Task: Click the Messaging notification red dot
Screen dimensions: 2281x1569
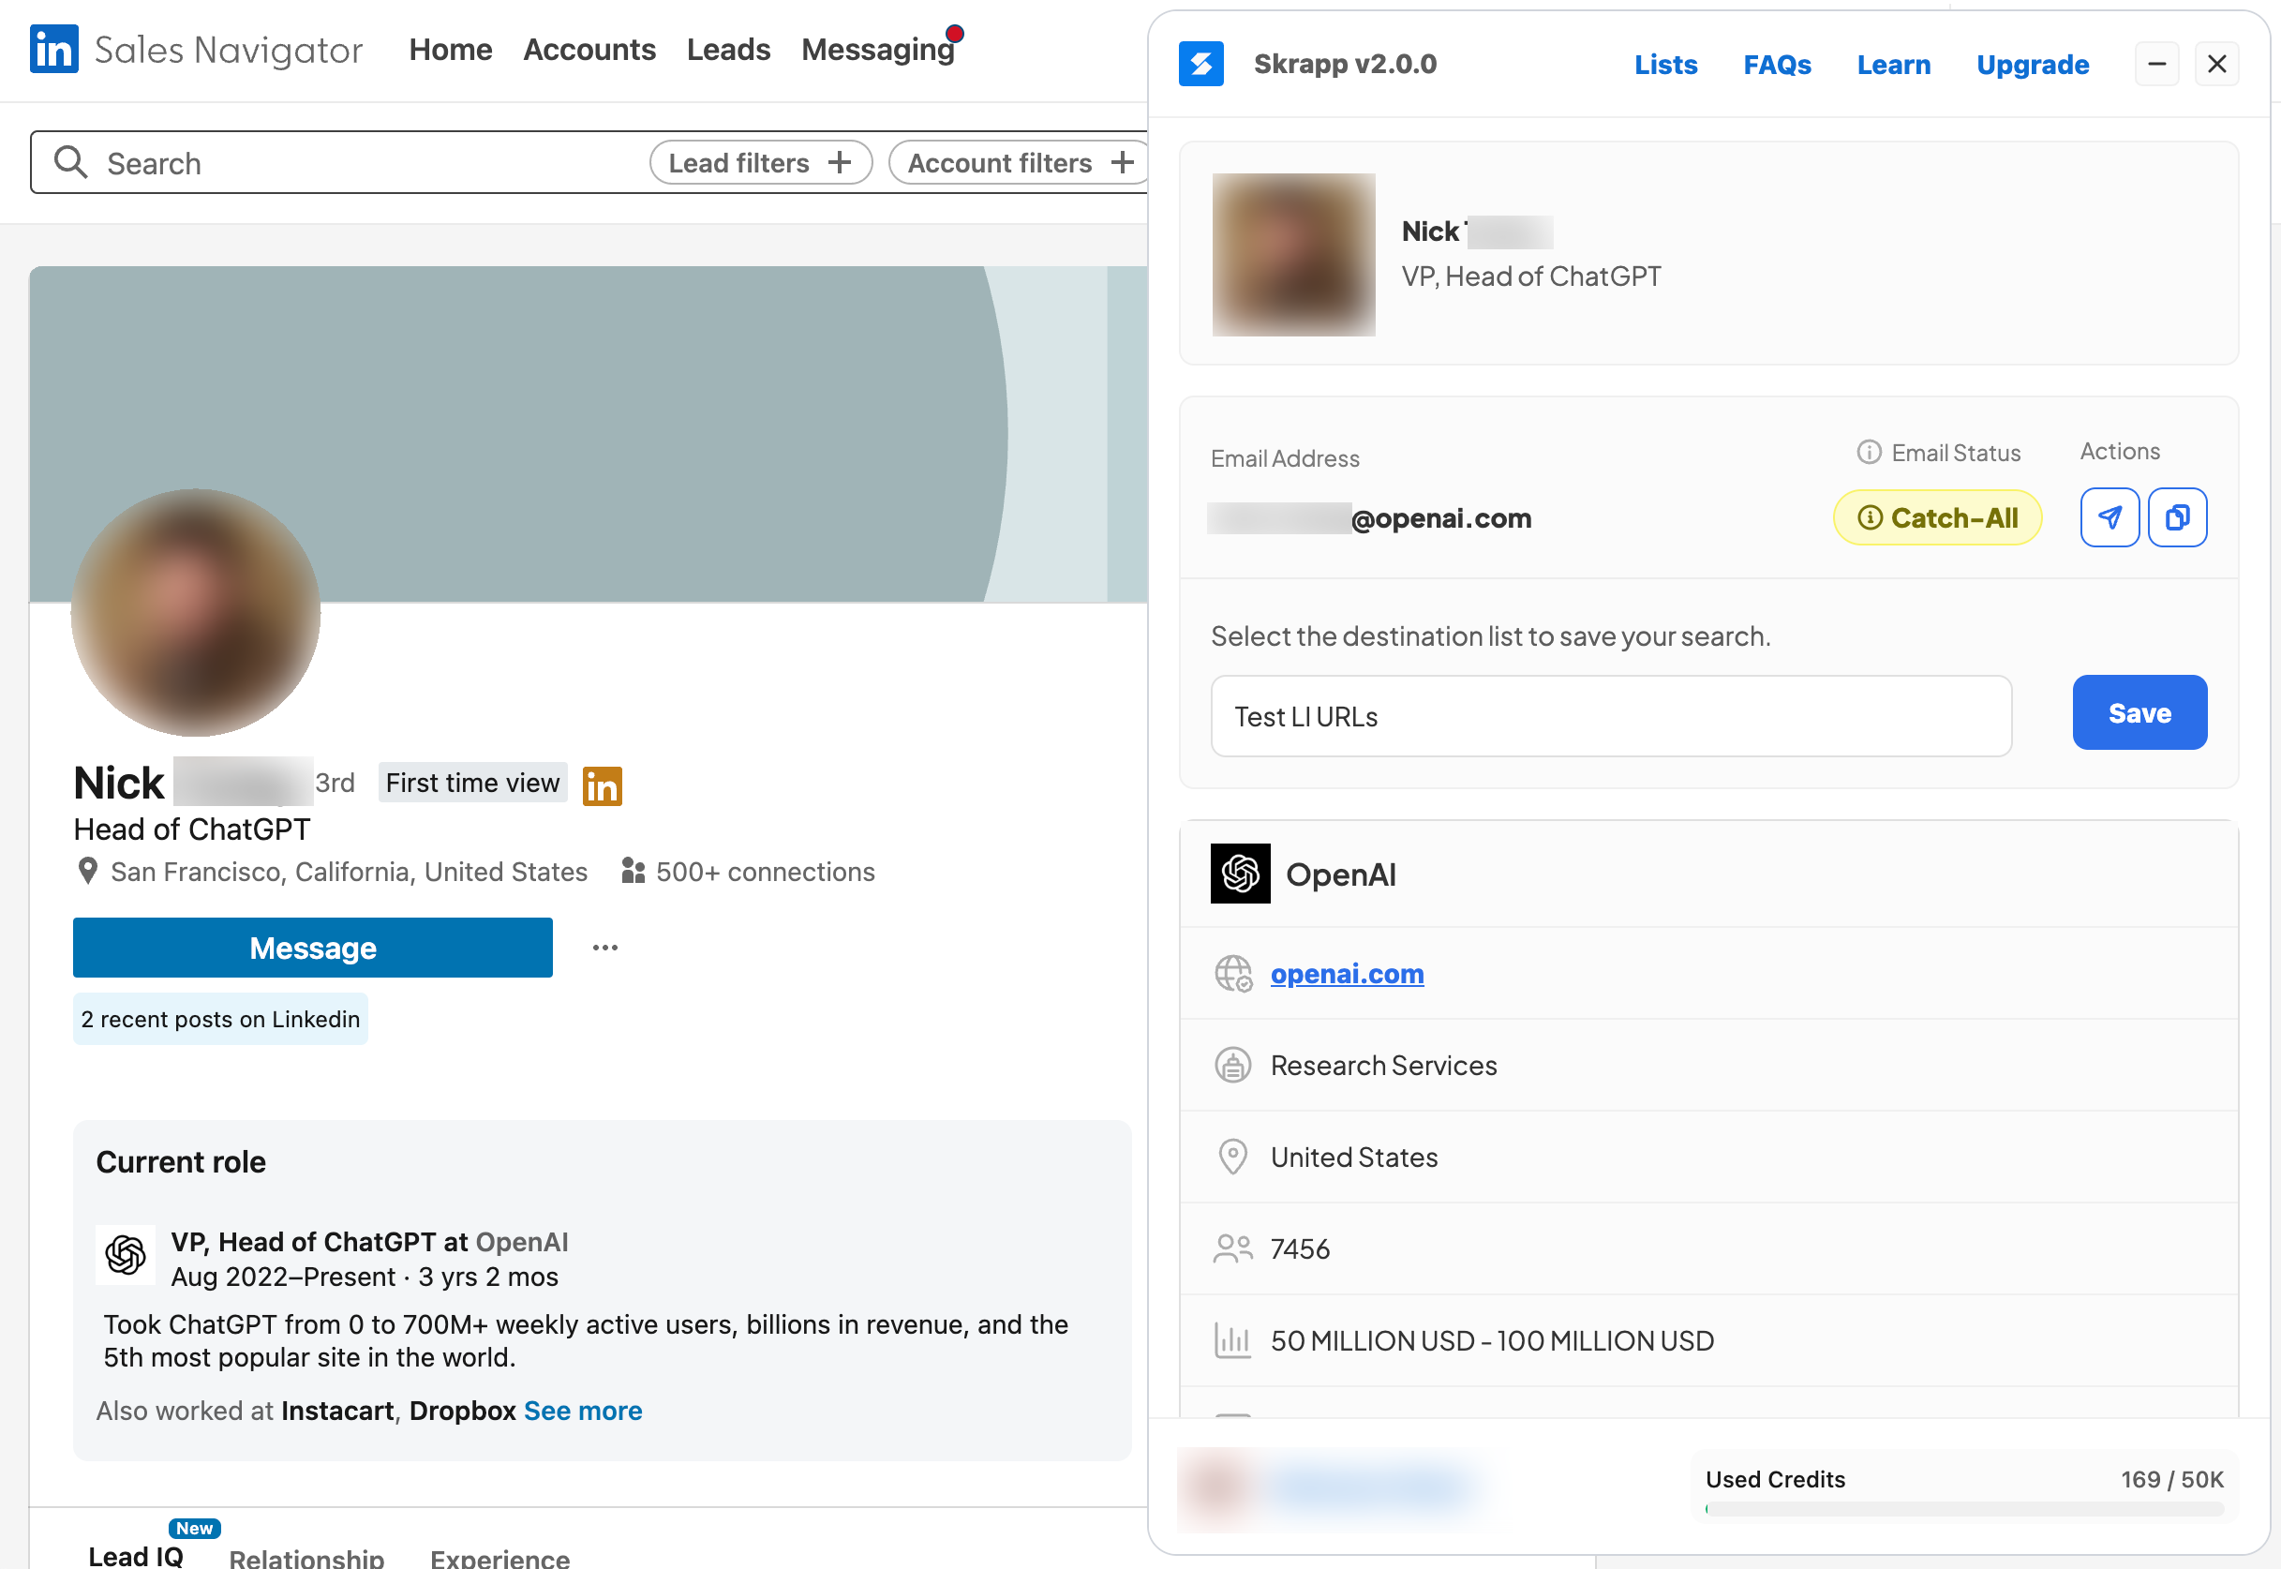Action: (x=954, y=35)
